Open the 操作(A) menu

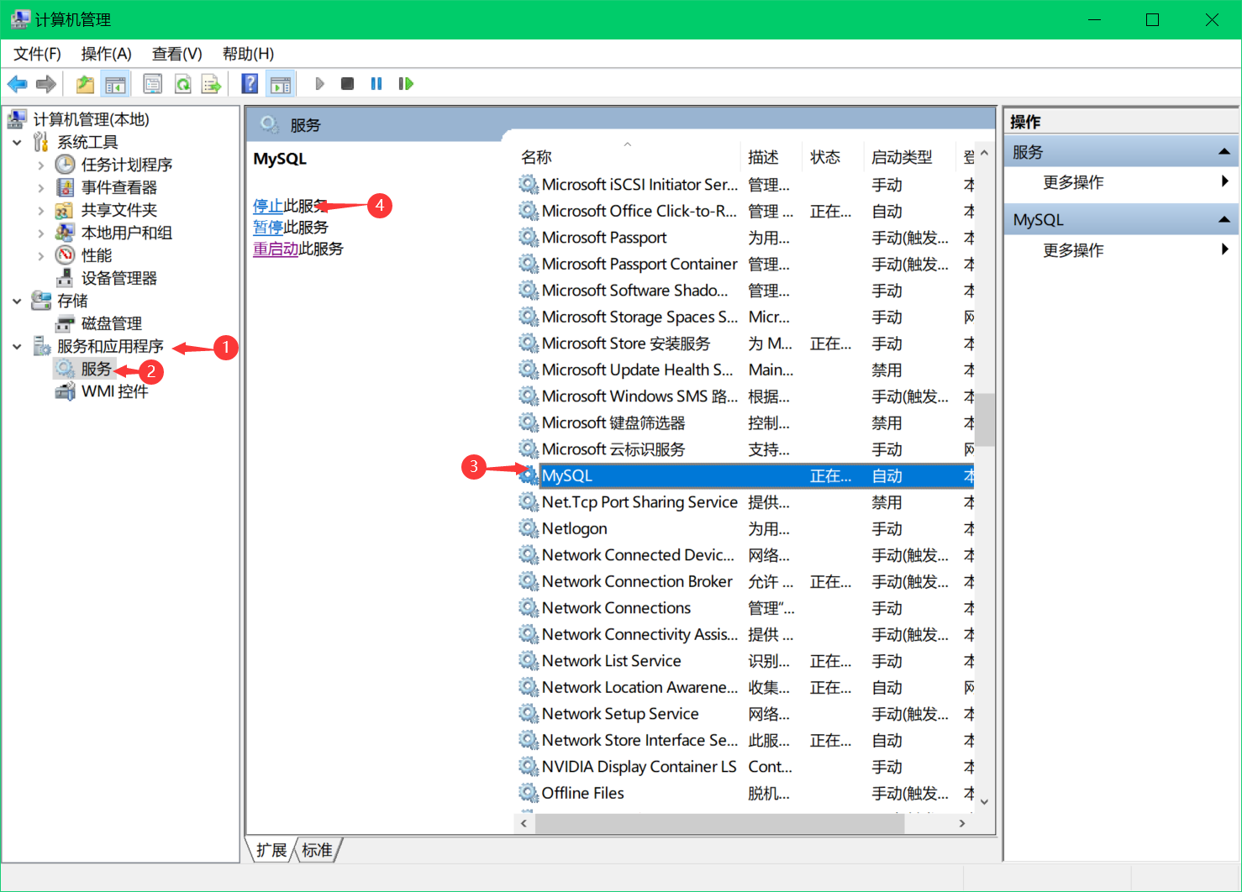tap(106, 54)
